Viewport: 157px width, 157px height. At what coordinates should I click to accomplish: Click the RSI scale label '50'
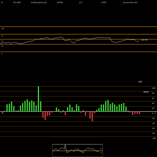(2, 41)
